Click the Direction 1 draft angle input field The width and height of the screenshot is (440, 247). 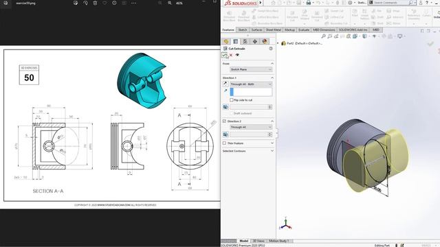click(249, 107)
